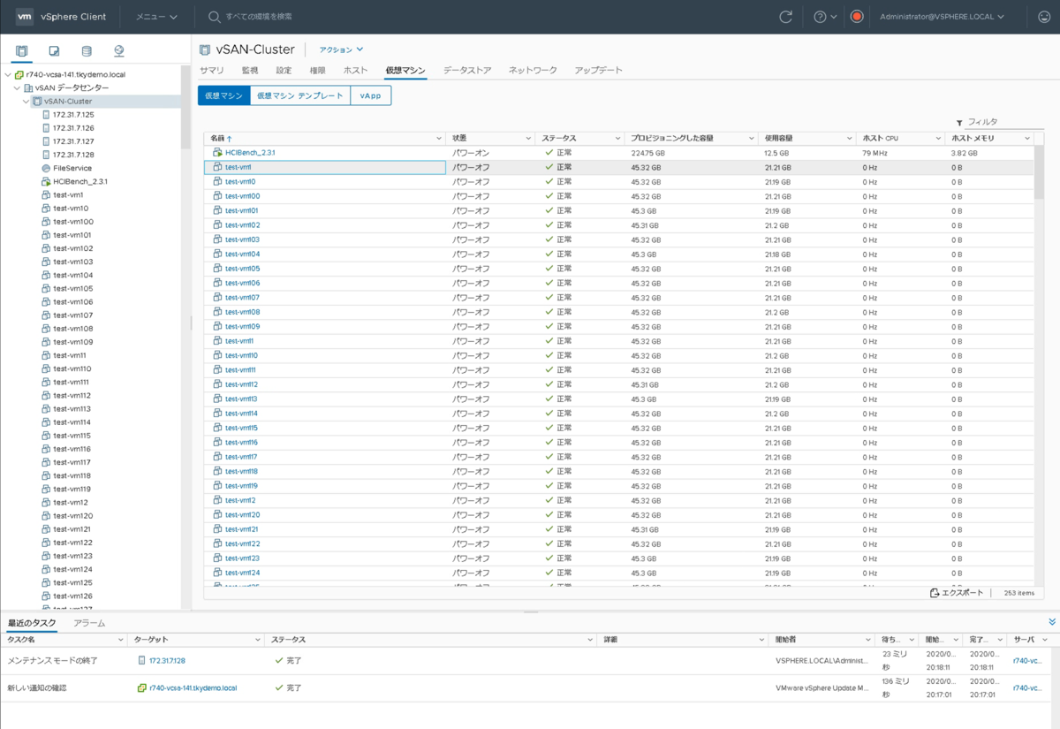Click the filter funnel icon

click(x=959, y=123)
